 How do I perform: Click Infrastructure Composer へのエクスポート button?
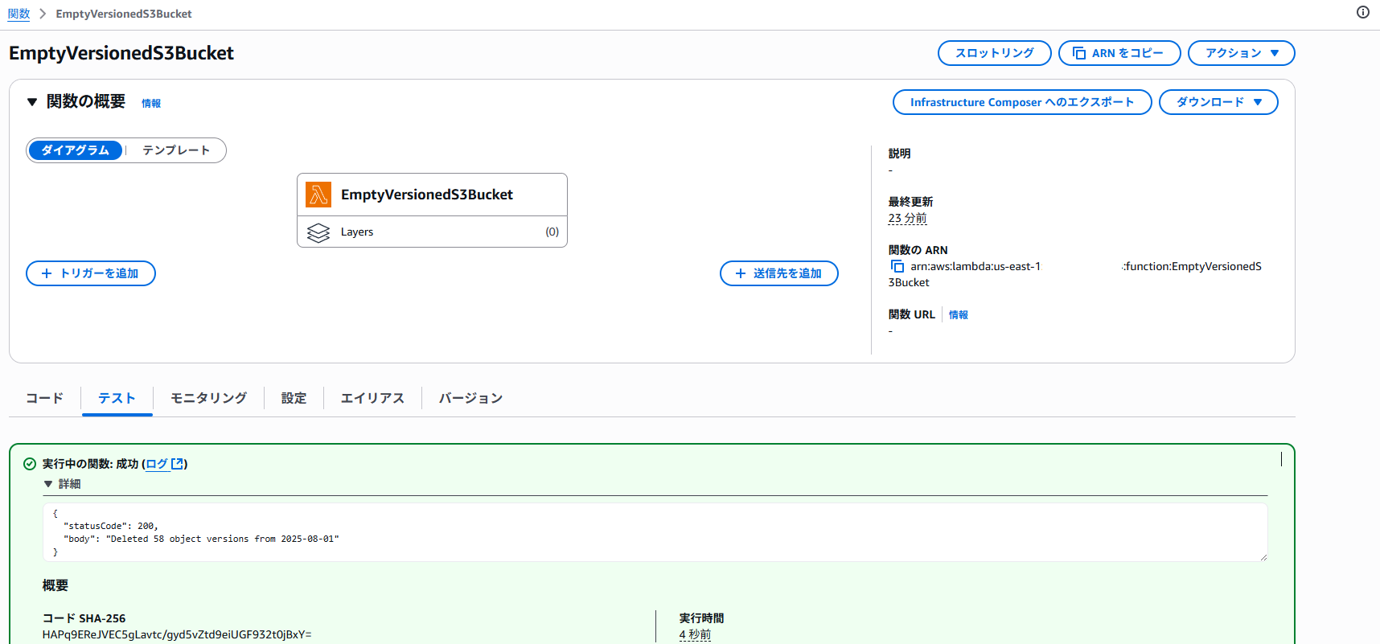[1022, 102]
